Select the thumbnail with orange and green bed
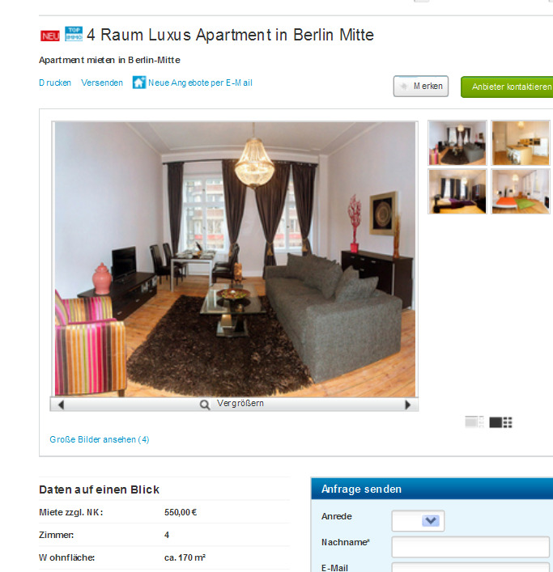Screen dimensions: 553x572 [520, 192]
